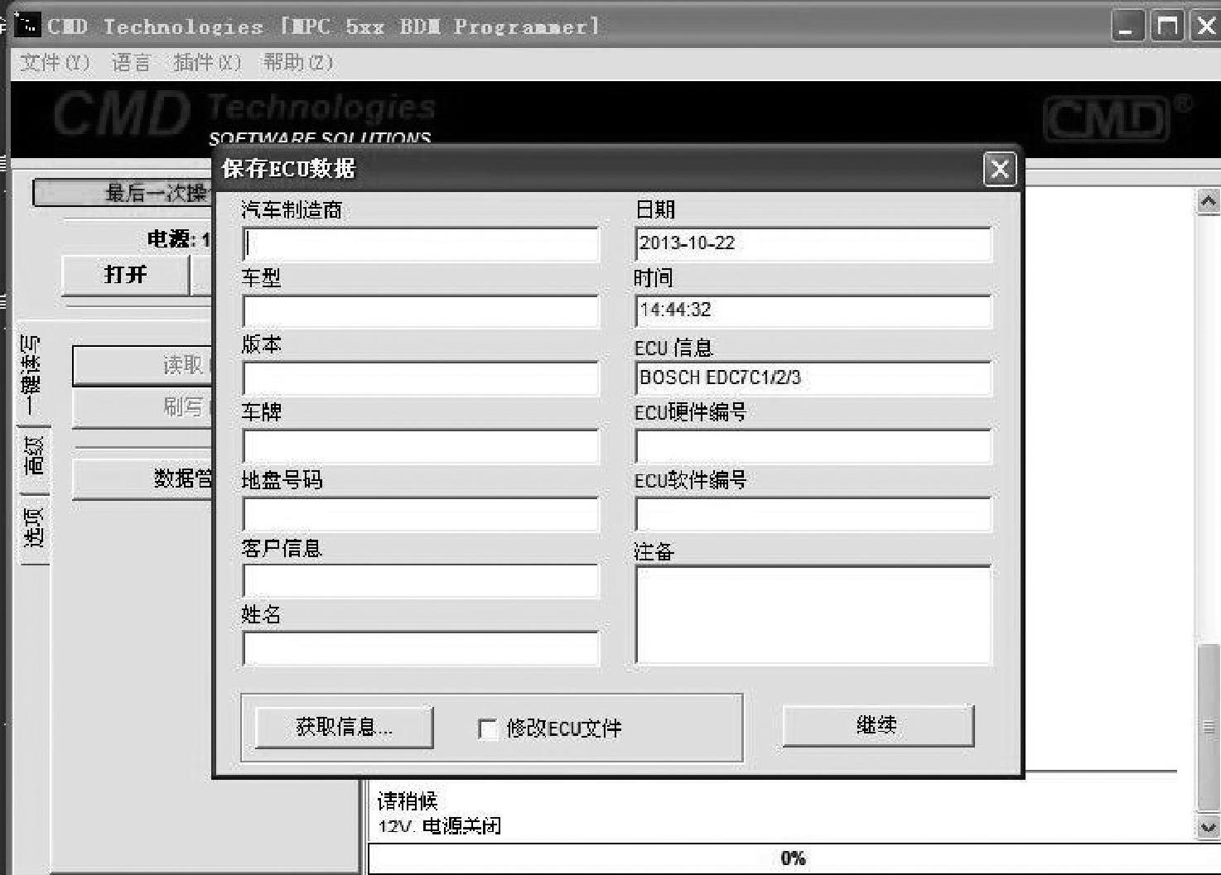Click the 注备 notes text area
The height and width of the screenshot is (875, 1221).
(x=813, y=615)
